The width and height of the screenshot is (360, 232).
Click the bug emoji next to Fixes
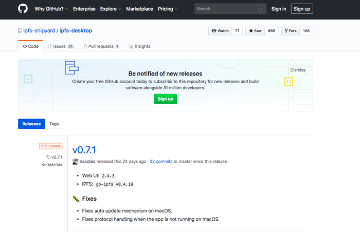(76, 199)
